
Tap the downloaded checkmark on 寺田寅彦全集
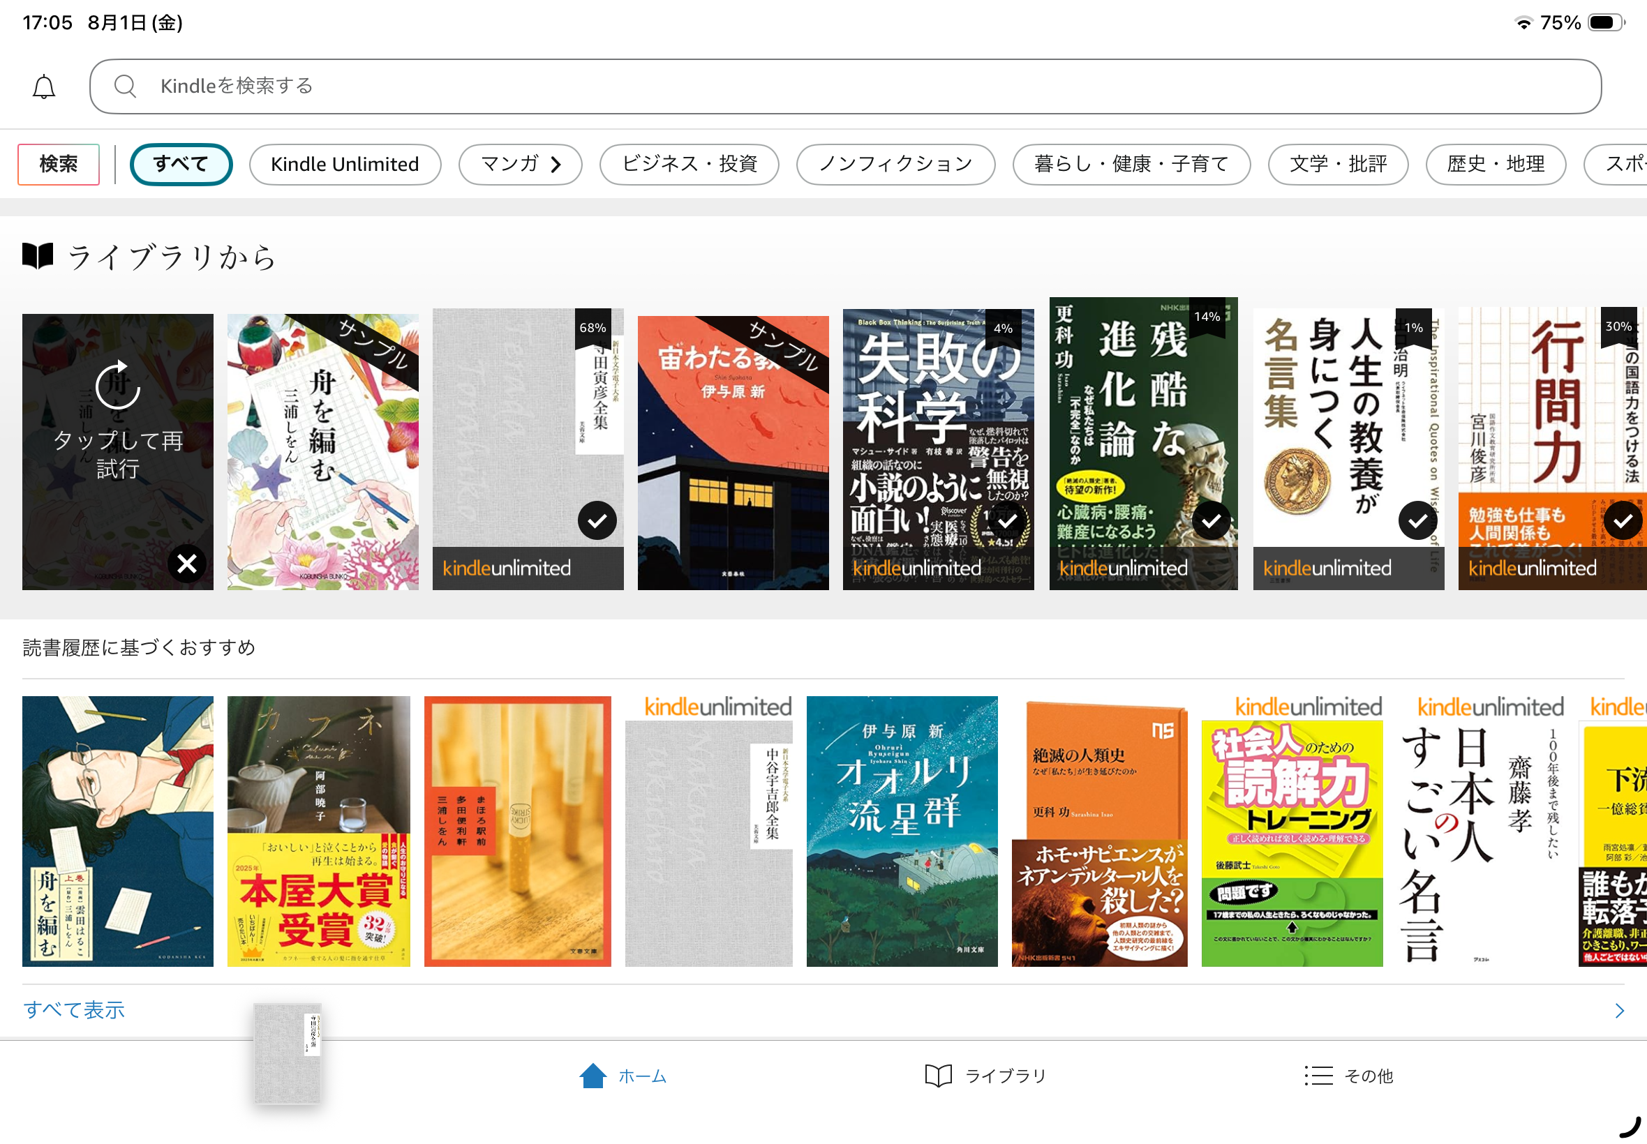(x=597, y=521)
